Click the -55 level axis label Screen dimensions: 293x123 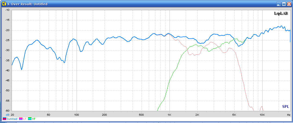coord(8,101)
